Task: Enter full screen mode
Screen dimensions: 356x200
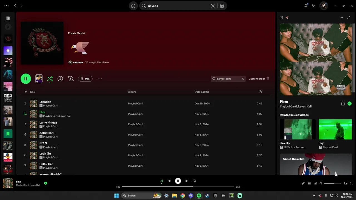Action: click(x=352, y=183)
